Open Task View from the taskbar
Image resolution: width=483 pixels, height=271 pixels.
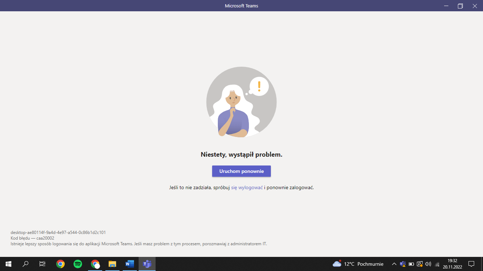(42, 264)
